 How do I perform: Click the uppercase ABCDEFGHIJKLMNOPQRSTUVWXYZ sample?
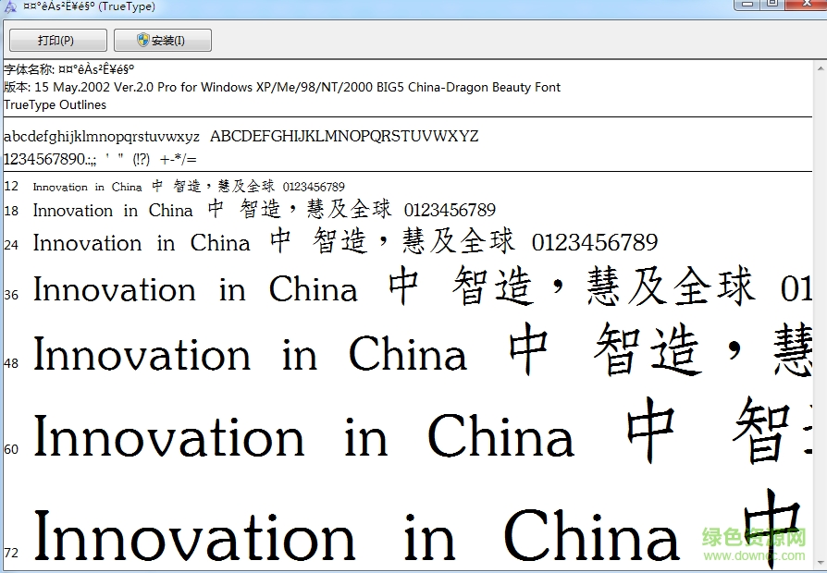coord(344,137)
